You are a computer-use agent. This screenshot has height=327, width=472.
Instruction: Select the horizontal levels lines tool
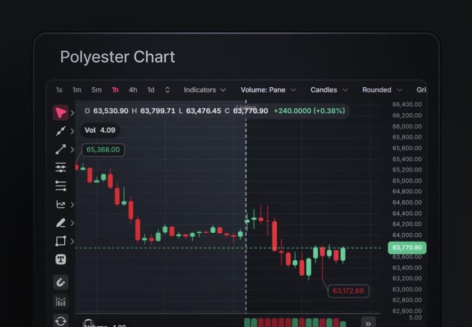pos(61,186)
